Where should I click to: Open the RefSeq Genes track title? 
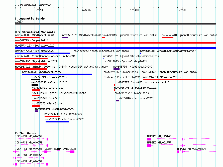pyautogui.click(x=25, y=133)
